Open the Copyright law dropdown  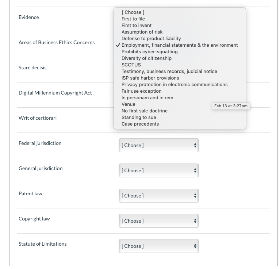[159, 221]
